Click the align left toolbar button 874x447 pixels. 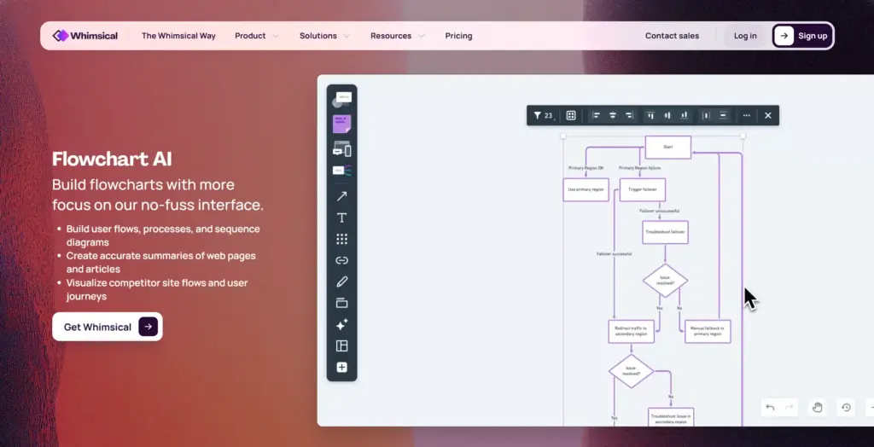[597, 115]
